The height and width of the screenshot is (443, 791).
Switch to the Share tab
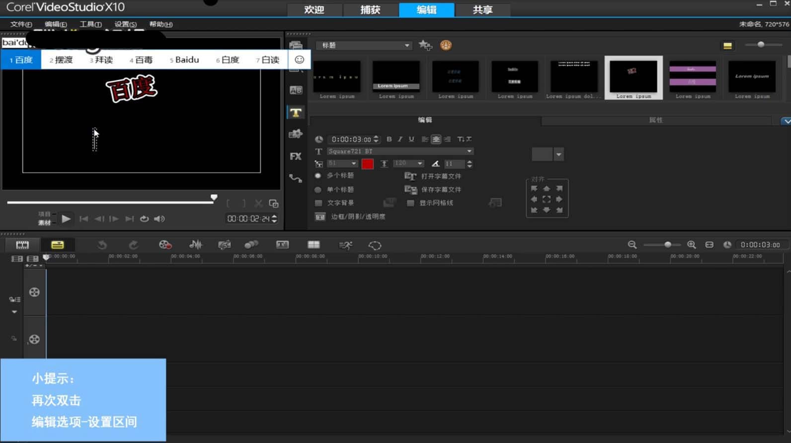click(x=482, y=10)
